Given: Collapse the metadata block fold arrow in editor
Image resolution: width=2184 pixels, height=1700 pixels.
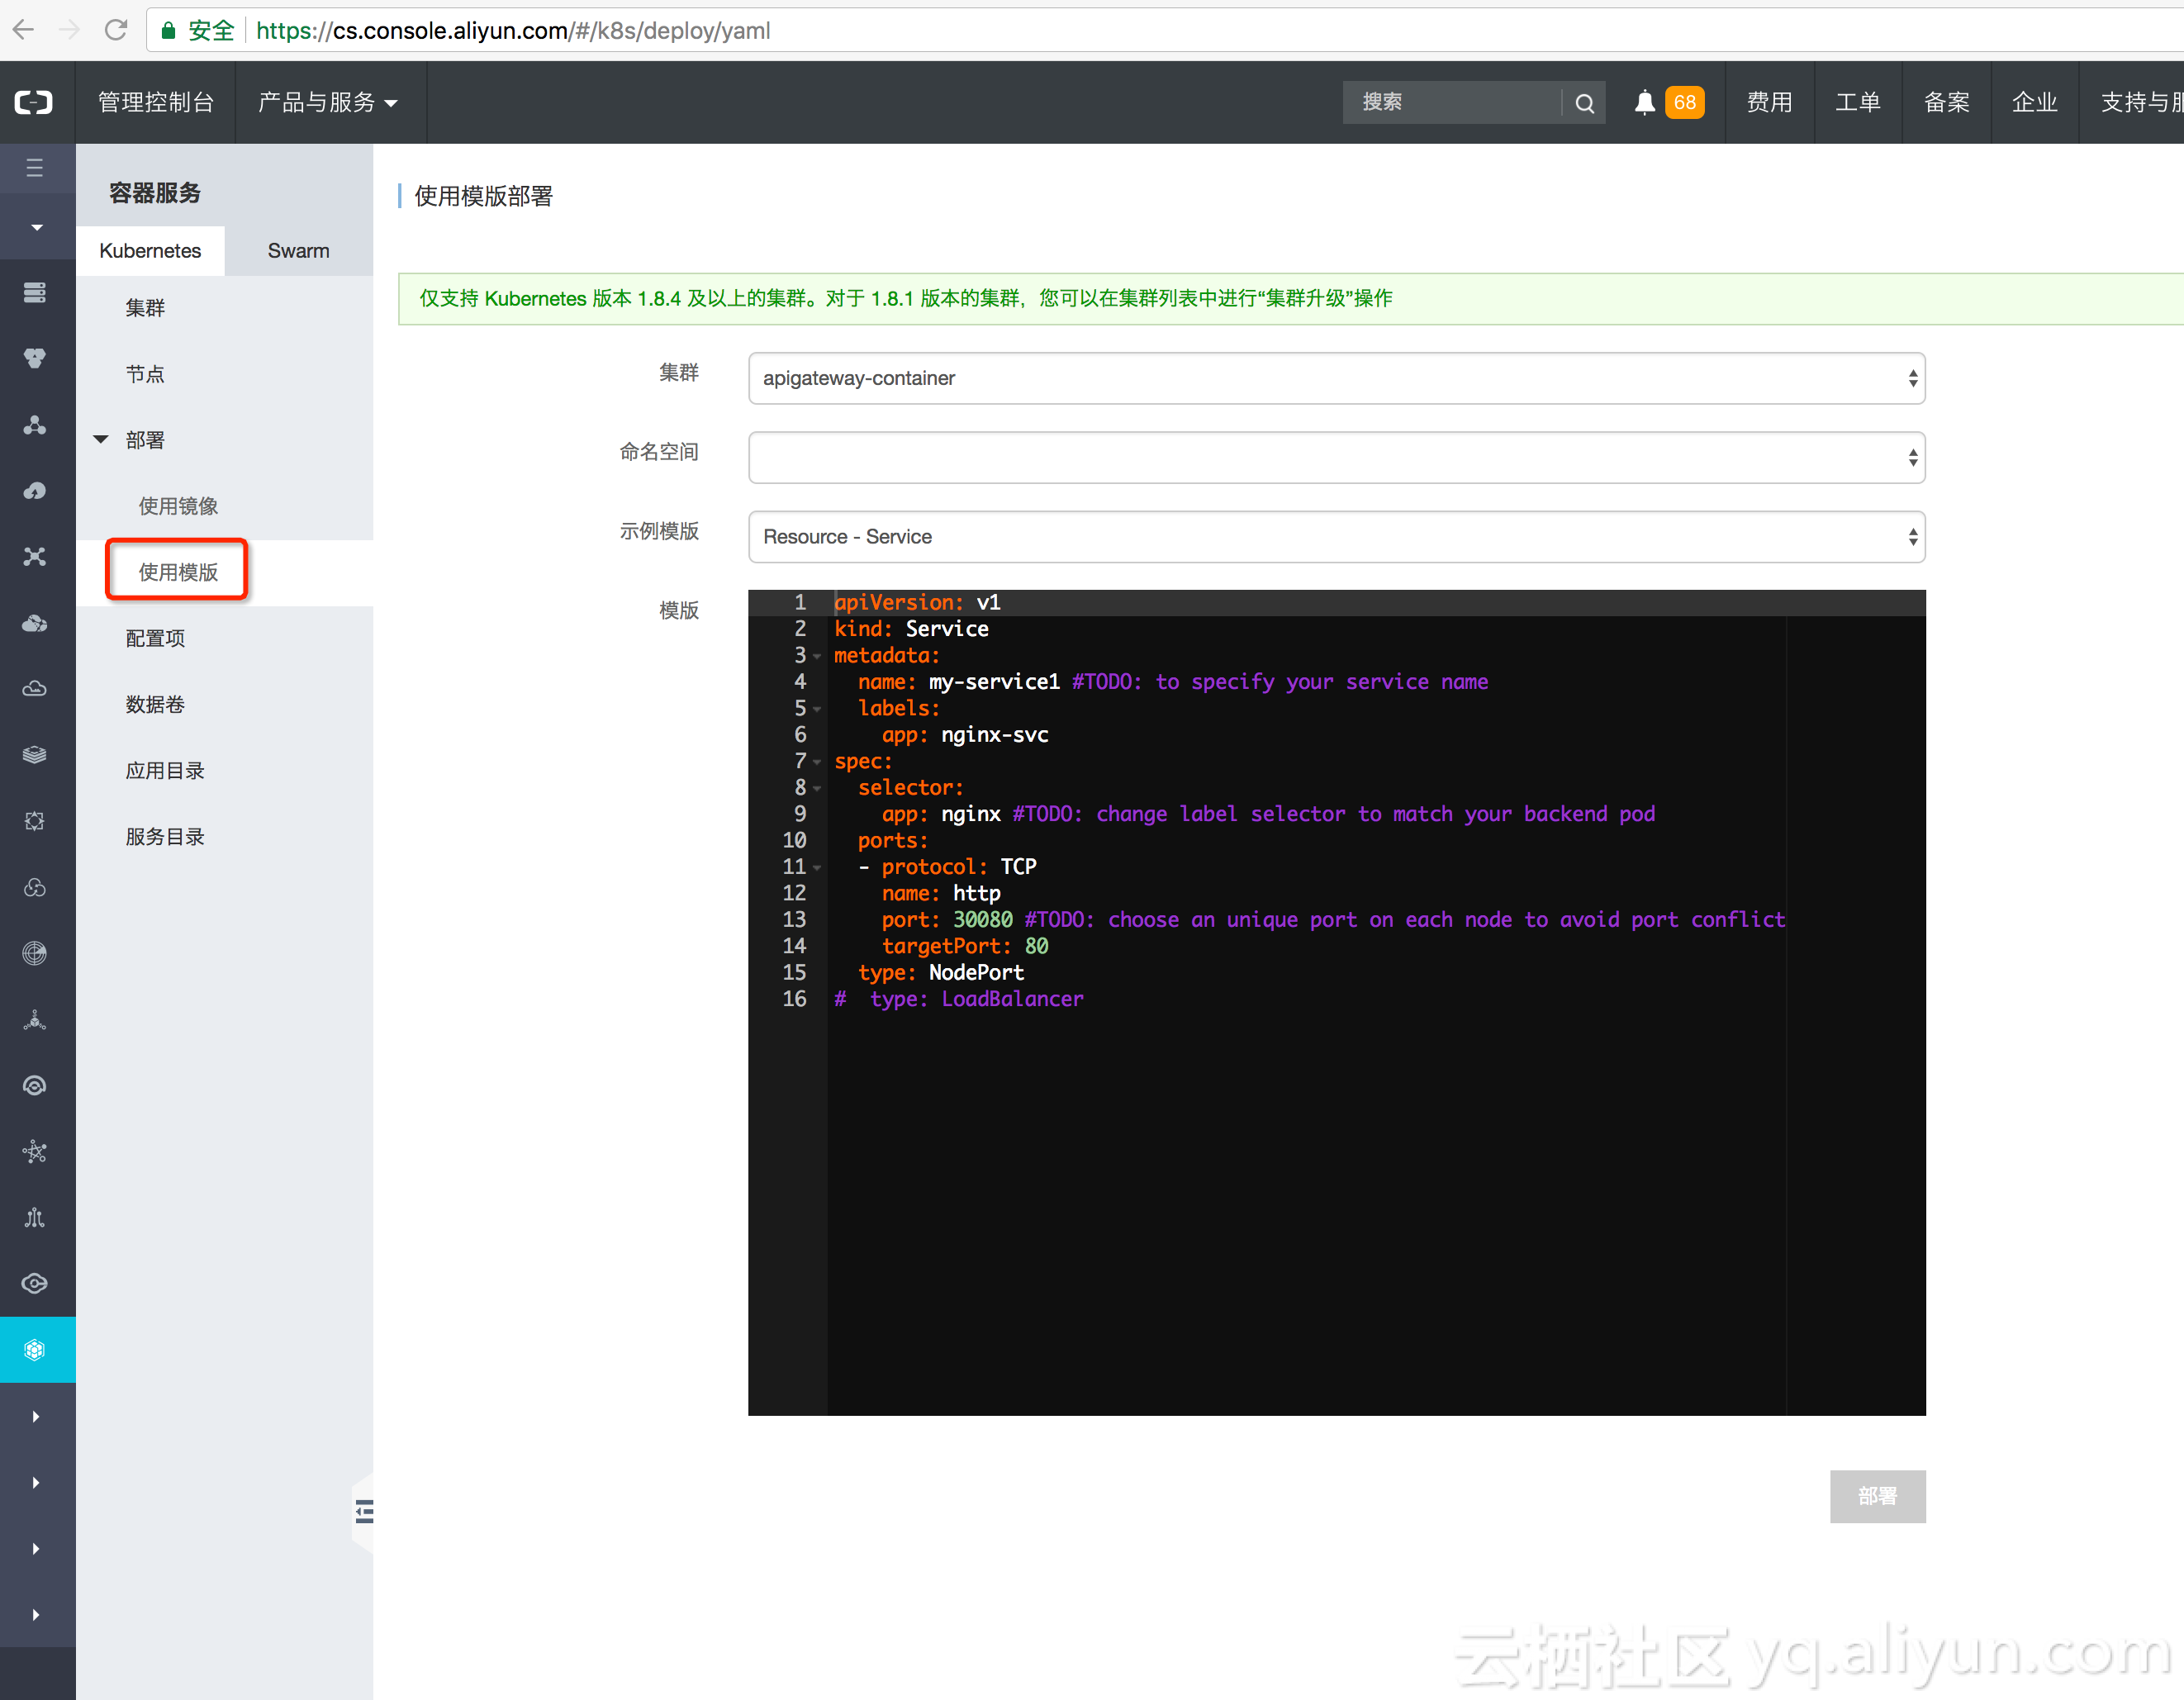Looking at the screenshot, I should click(x=817, y=656).
